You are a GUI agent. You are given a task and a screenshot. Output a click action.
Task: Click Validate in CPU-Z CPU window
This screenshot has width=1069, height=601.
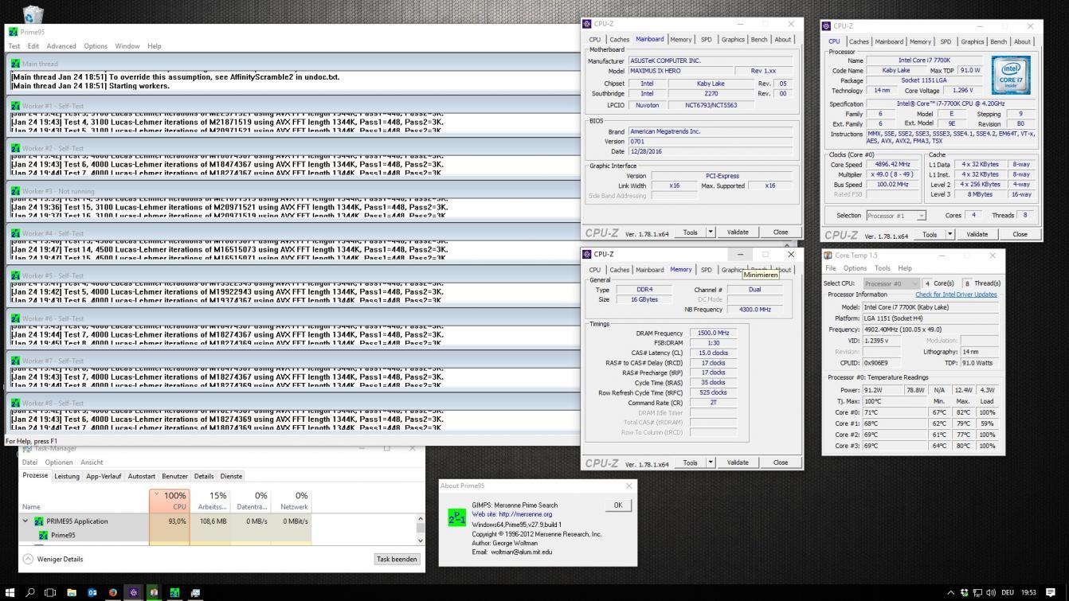coord(977,234)
